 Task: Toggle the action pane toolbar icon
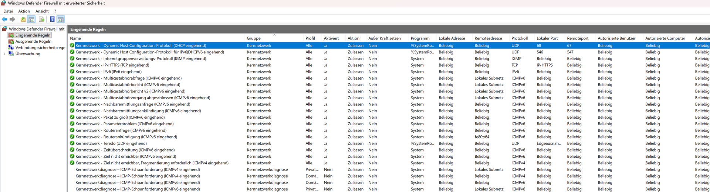pyautogui.click(x=61, y=19)
